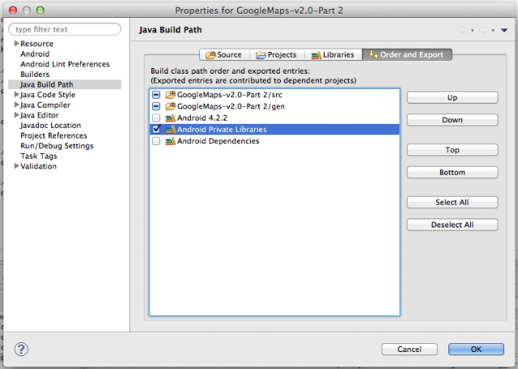Move selected entry to Top
This screenshot has width=518, height=369.
click(x=452, y=150)
